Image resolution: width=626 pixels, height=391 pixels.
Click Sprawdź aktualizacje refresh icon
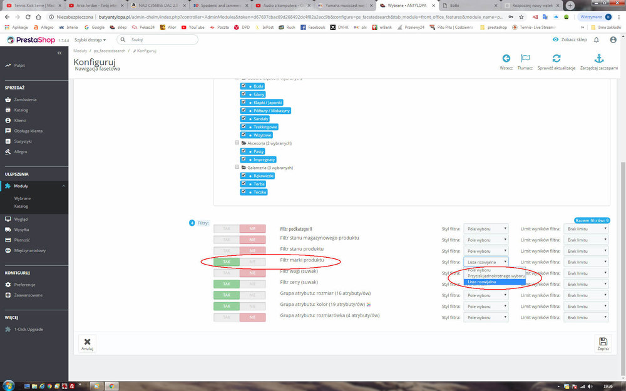[x=556, y=59]
